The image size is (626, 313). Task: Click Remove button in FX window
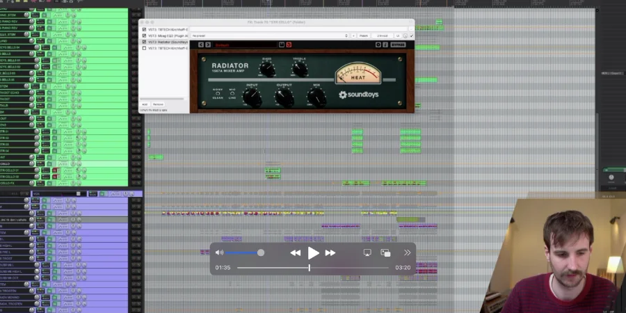pyautogui.click(x=158, y=104)
